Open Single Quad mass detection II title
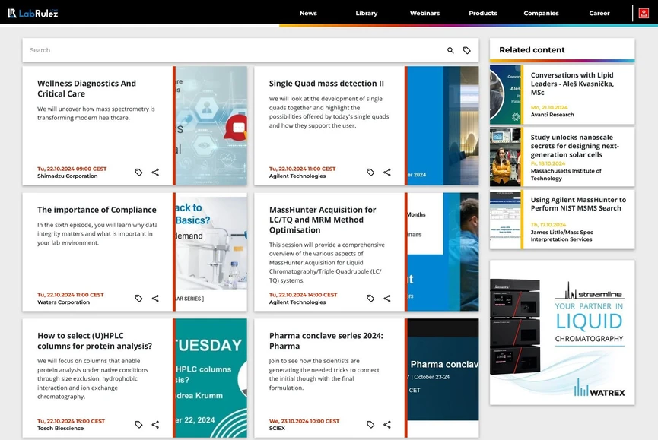This screenshot has width=658, height=440. (326, 84)
